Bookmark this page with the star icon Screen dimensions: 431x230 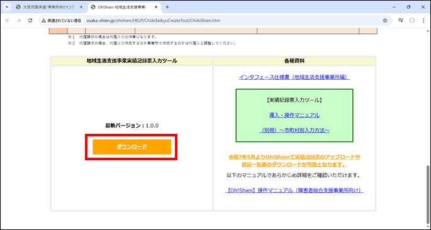click(x=385, y=21)
